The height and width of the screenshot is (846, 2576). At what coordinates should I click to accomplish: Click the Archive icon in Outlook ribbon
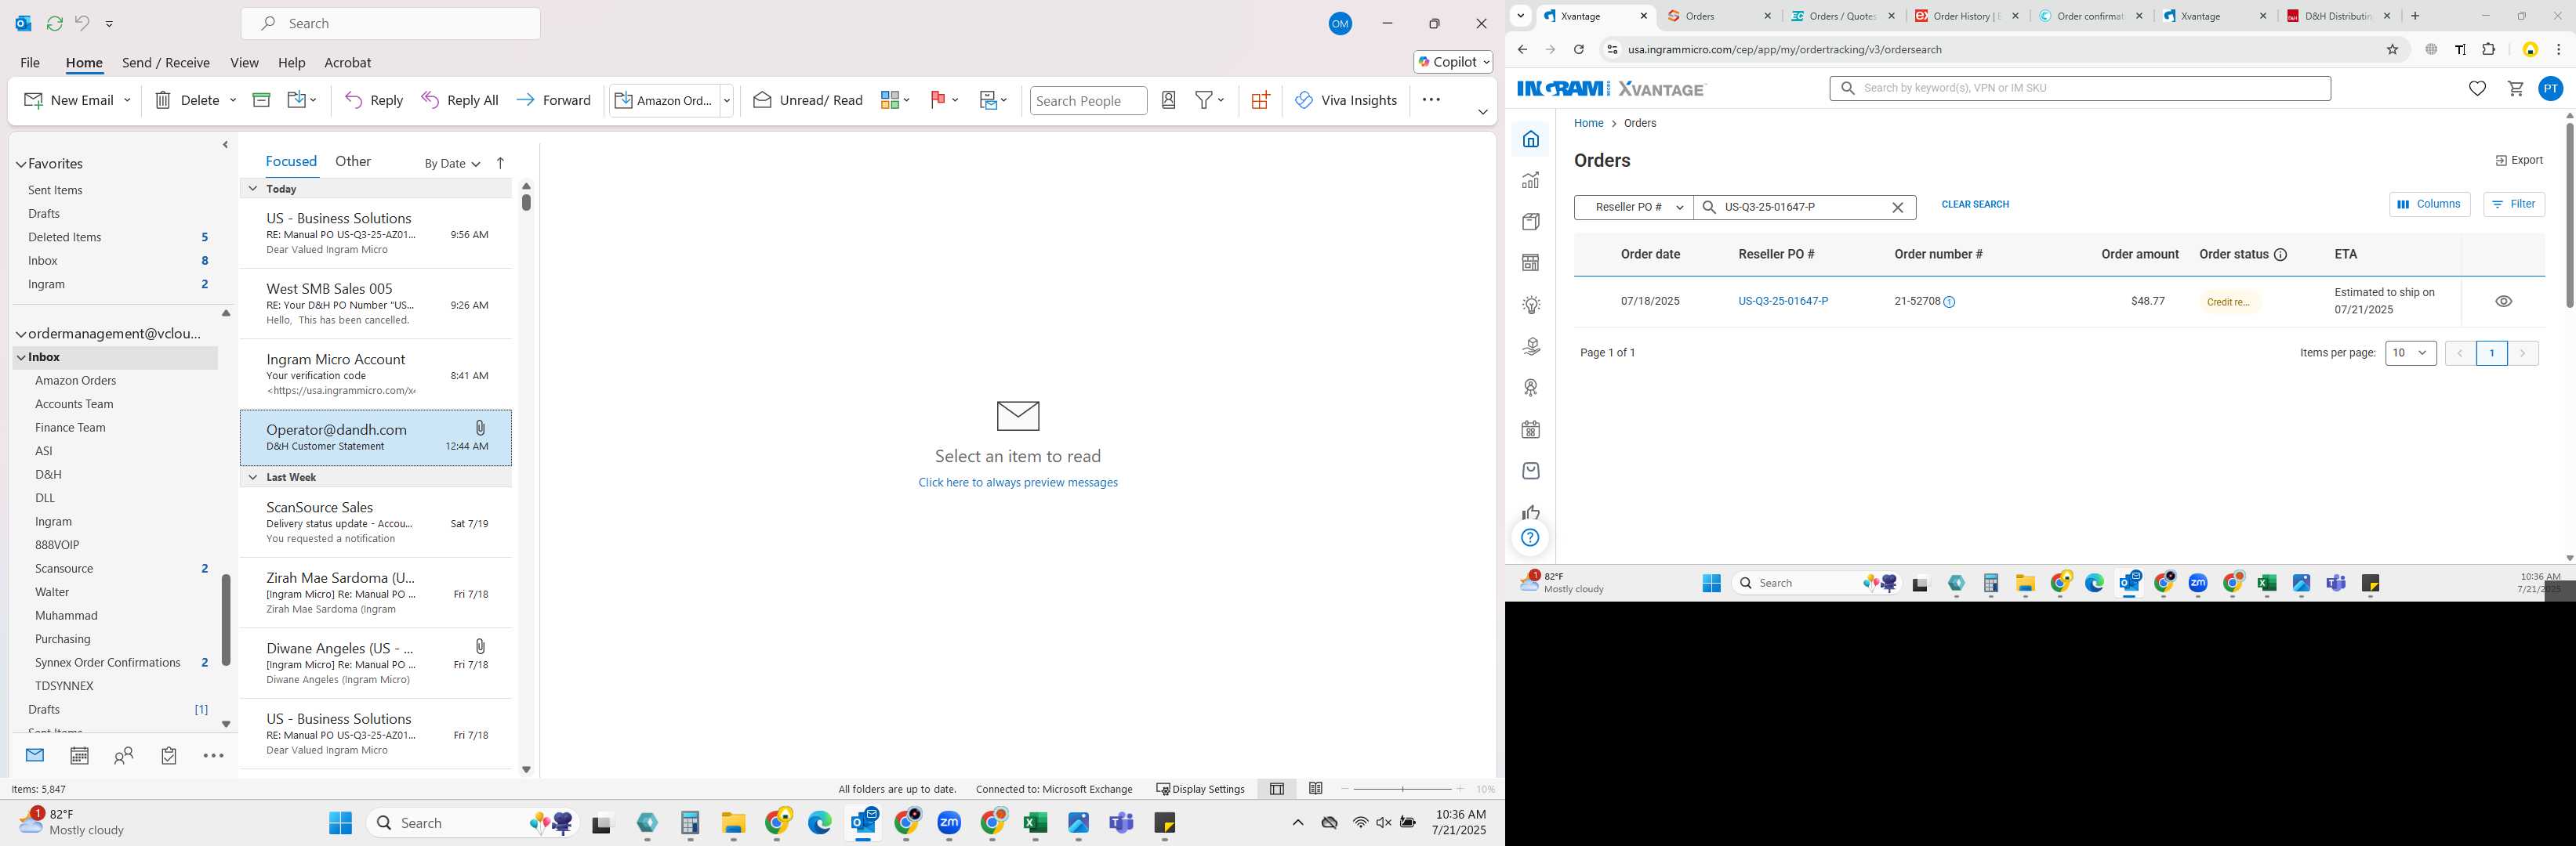(261, 100)
